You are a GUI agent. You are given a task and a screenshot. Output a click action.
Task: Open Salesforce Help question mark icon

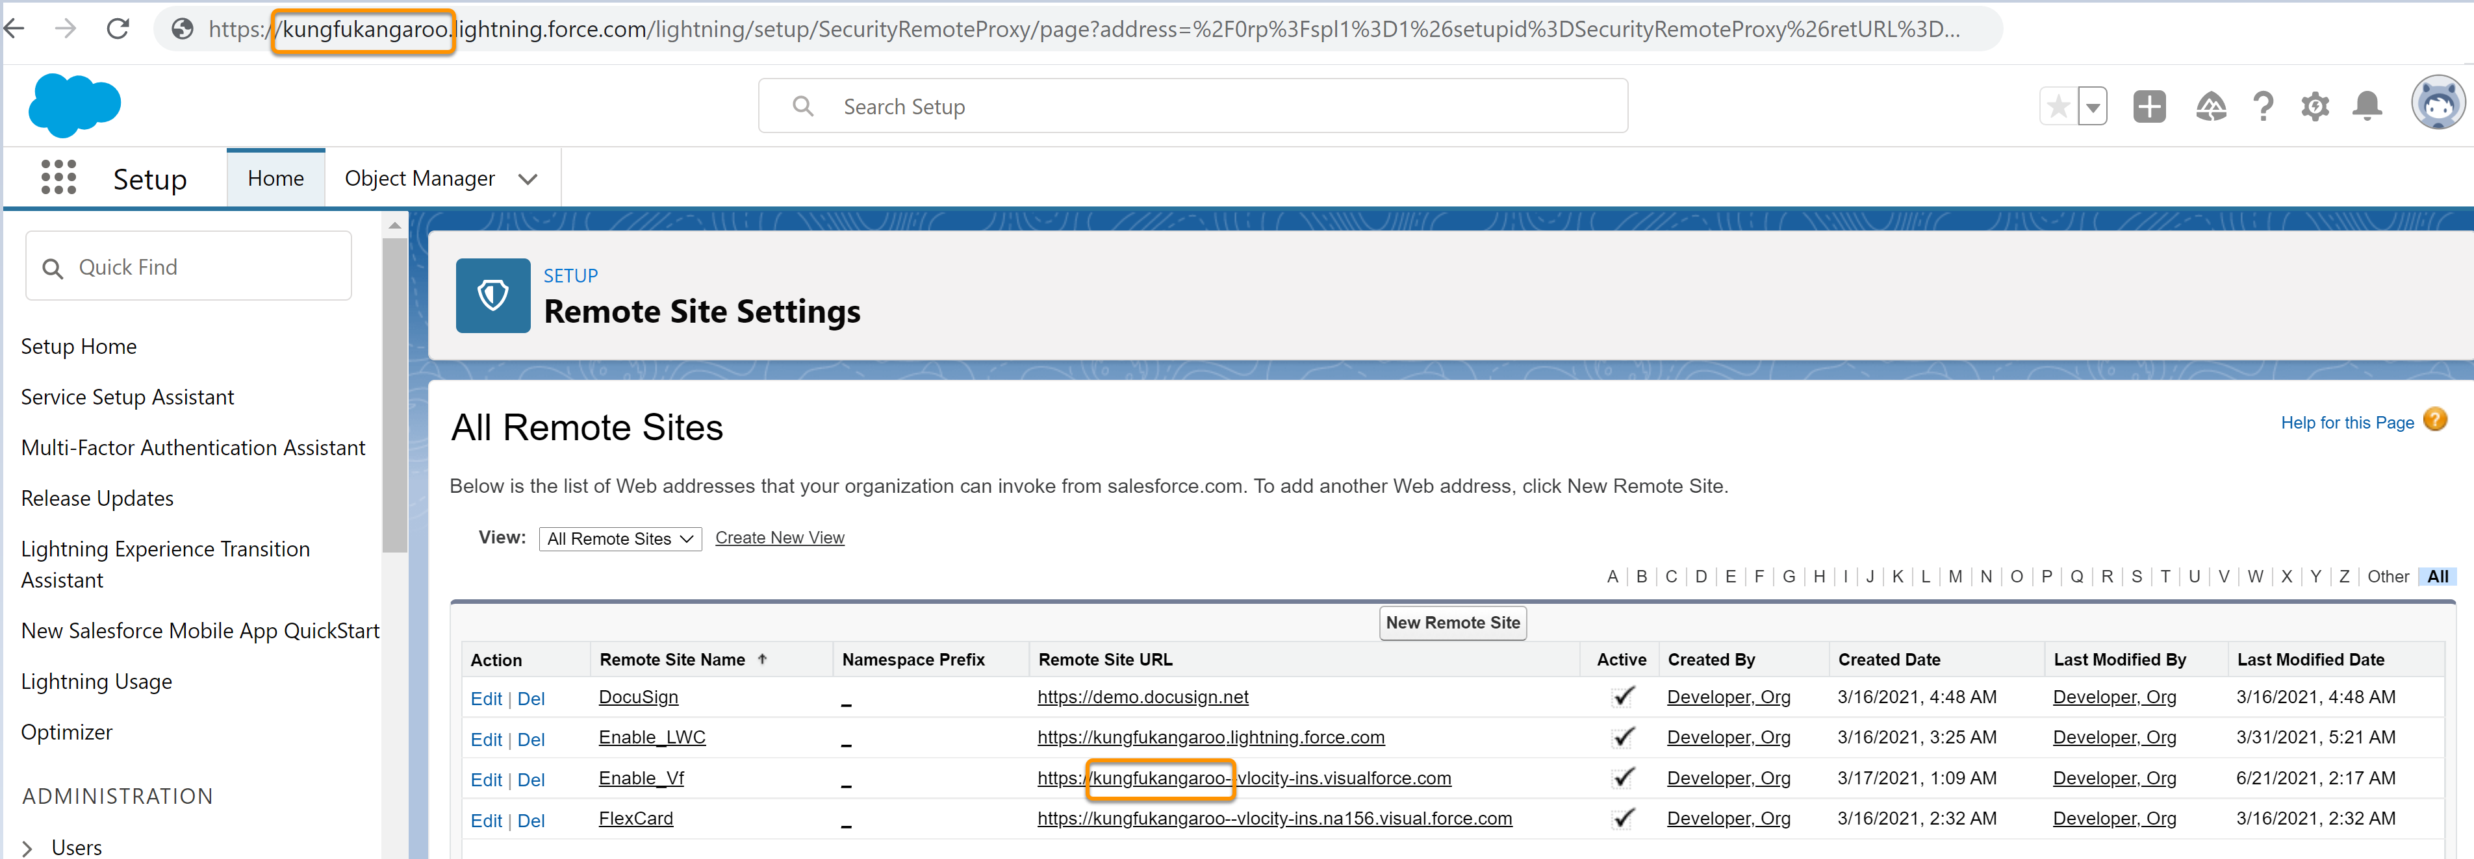click(2263, 106)
